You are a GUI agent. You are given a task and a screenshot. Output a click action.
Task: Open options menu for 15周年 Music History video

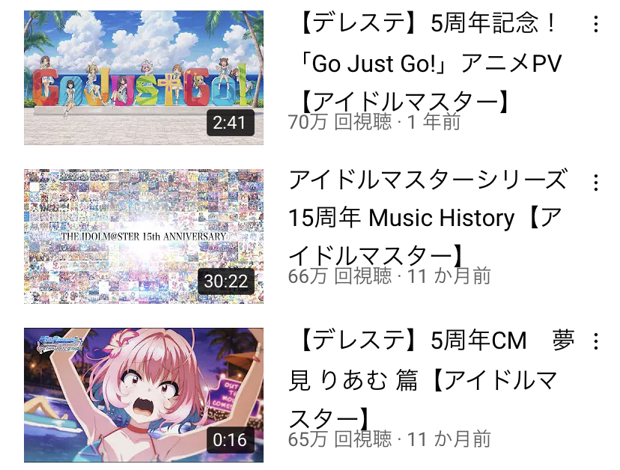(595, 183)
